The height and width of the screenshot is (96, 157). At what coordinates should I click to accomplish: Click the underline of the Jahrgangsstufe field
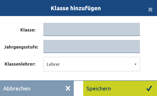[92, 53]
